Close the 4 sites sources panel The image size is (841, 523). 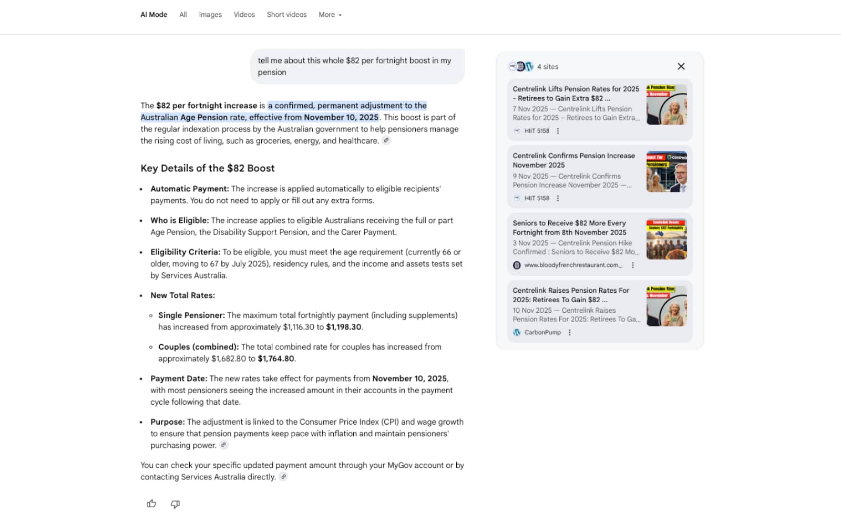click(x=681, y=66)
